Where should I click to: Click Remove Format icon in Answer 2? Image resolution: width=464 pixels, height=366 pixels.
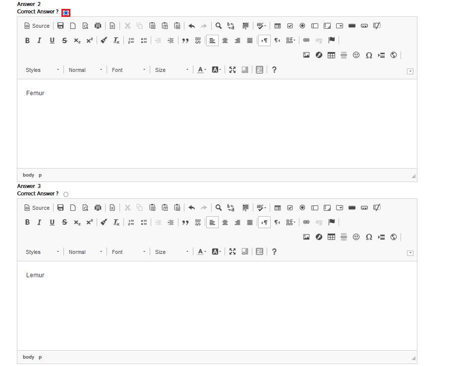coord(116,41)
